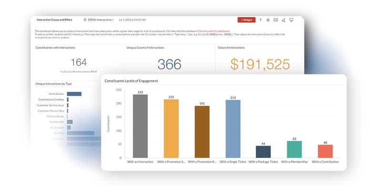Click the Contribution bar in type chart

(x=74, y=94)
